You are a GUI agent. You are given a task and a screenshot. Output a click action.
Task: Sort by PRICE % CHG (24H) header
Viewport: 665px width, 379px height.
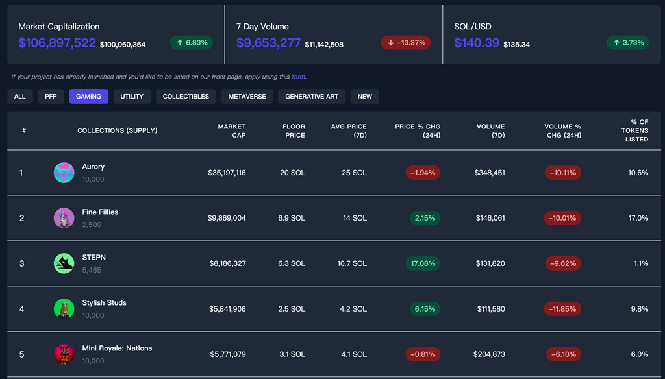(x=418, y=130)
